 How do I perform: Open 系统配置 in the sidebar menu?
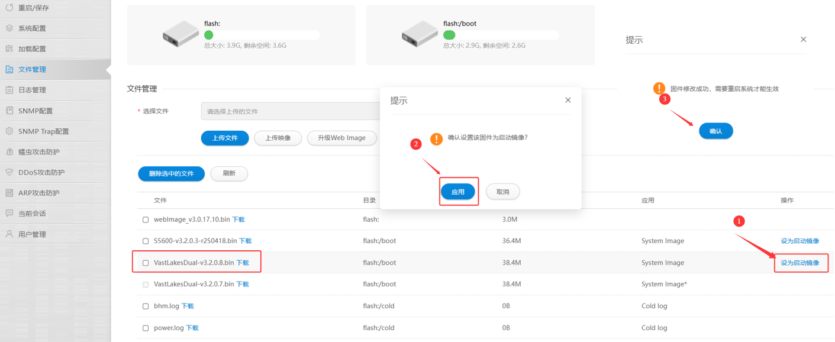click(32, 28)
